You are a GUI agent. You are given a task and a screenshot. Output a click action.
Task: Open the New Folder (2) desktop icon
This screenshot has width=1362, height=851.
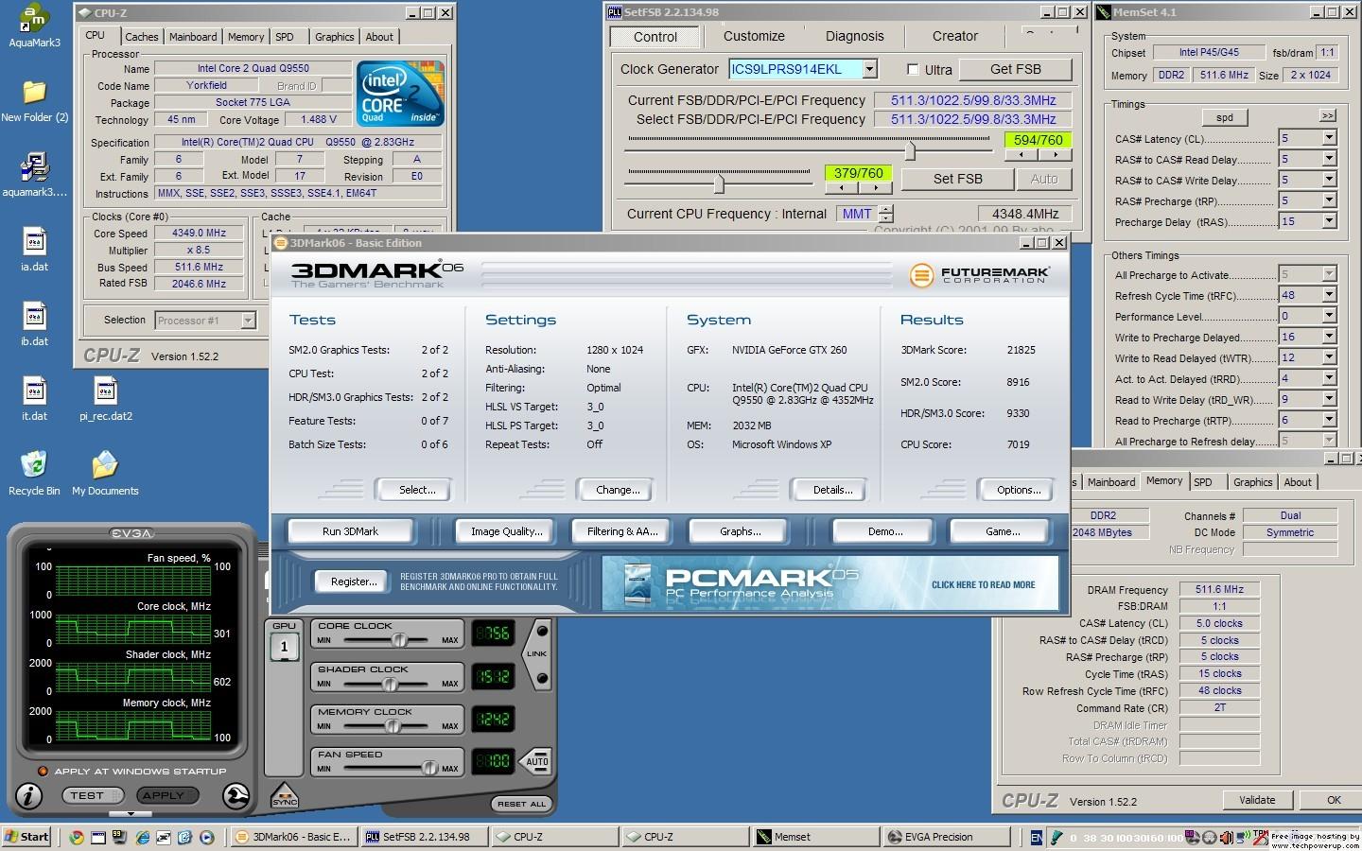point(34,100)
